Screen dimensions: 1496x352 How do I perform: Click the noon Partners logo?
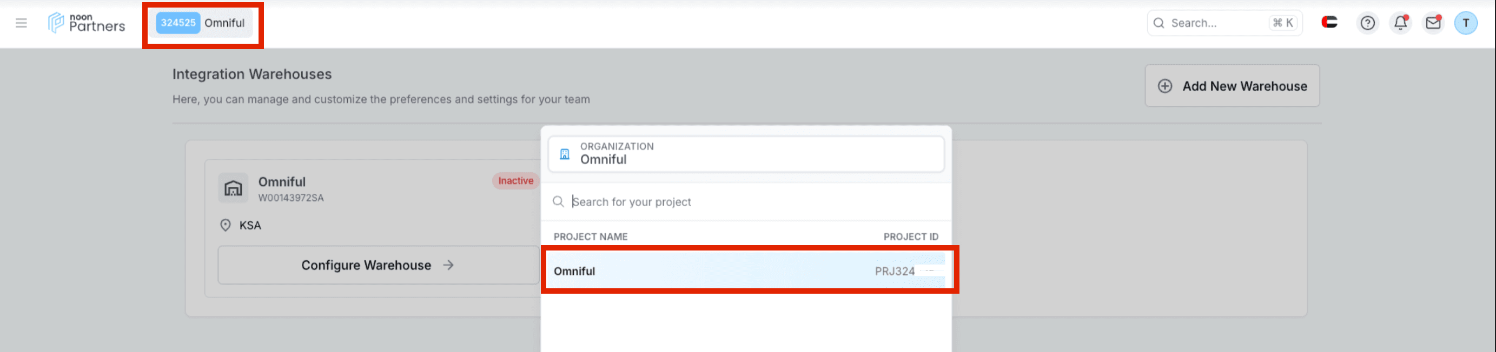tap(87, 23)
